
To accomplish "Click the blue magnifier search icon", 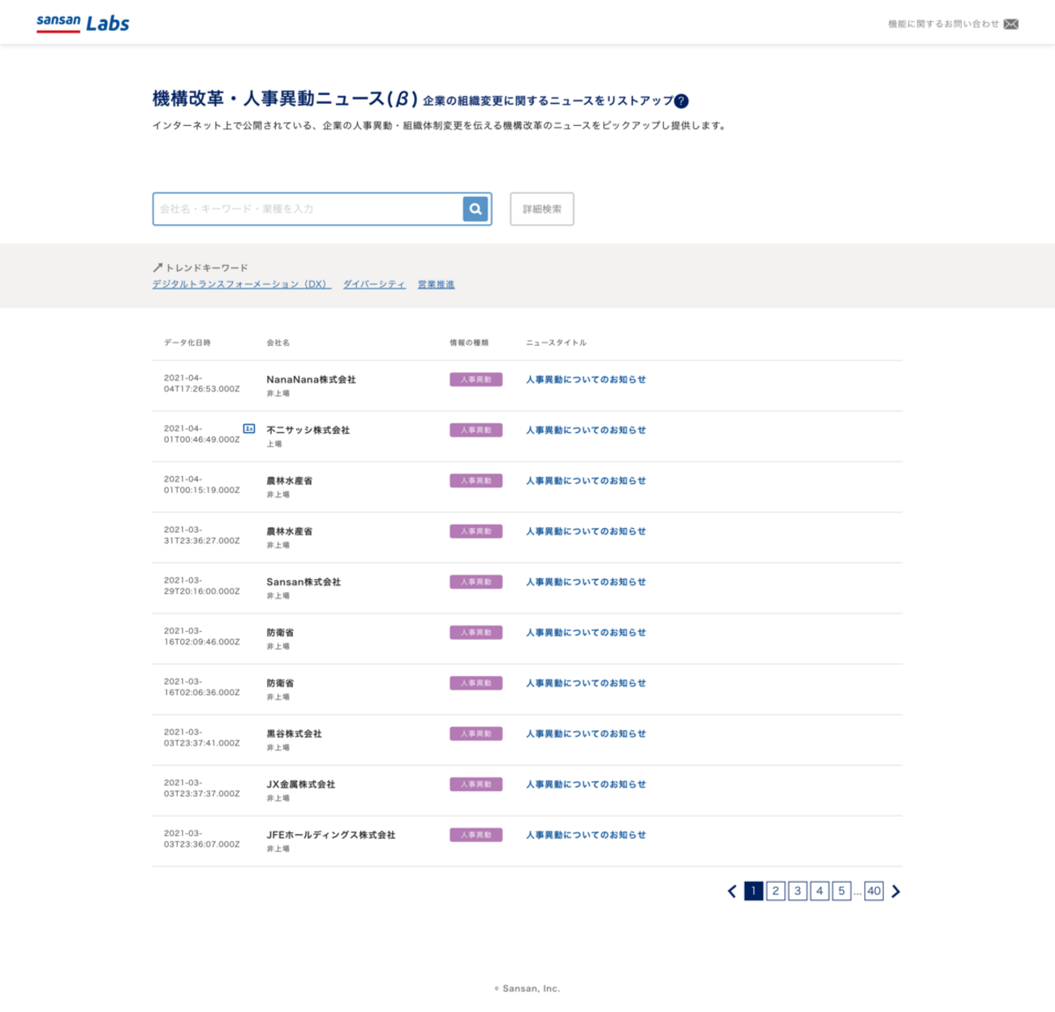I will 476,209.
